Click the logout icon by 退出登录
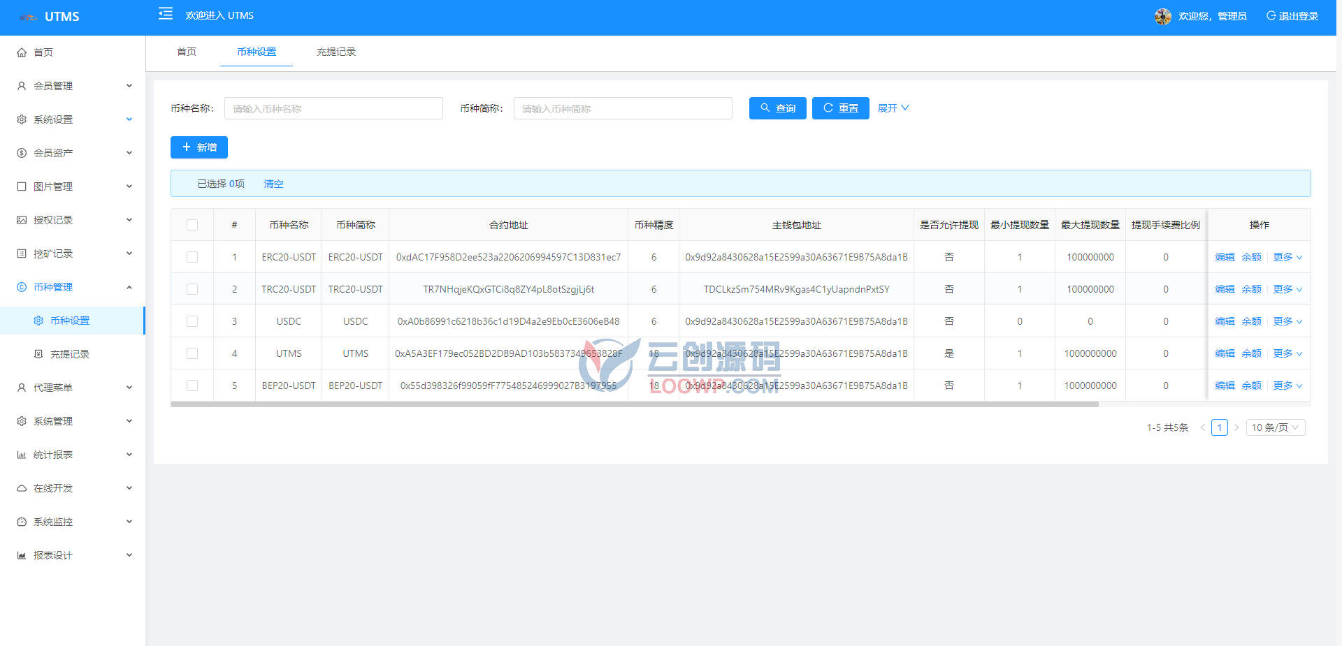This screenshot has width=1342, height=646. 1271,15
